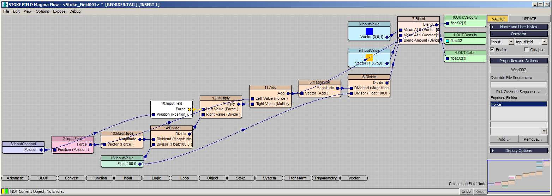Open the View menu
This screenshot has width=552, height=196.
point(28,11)
